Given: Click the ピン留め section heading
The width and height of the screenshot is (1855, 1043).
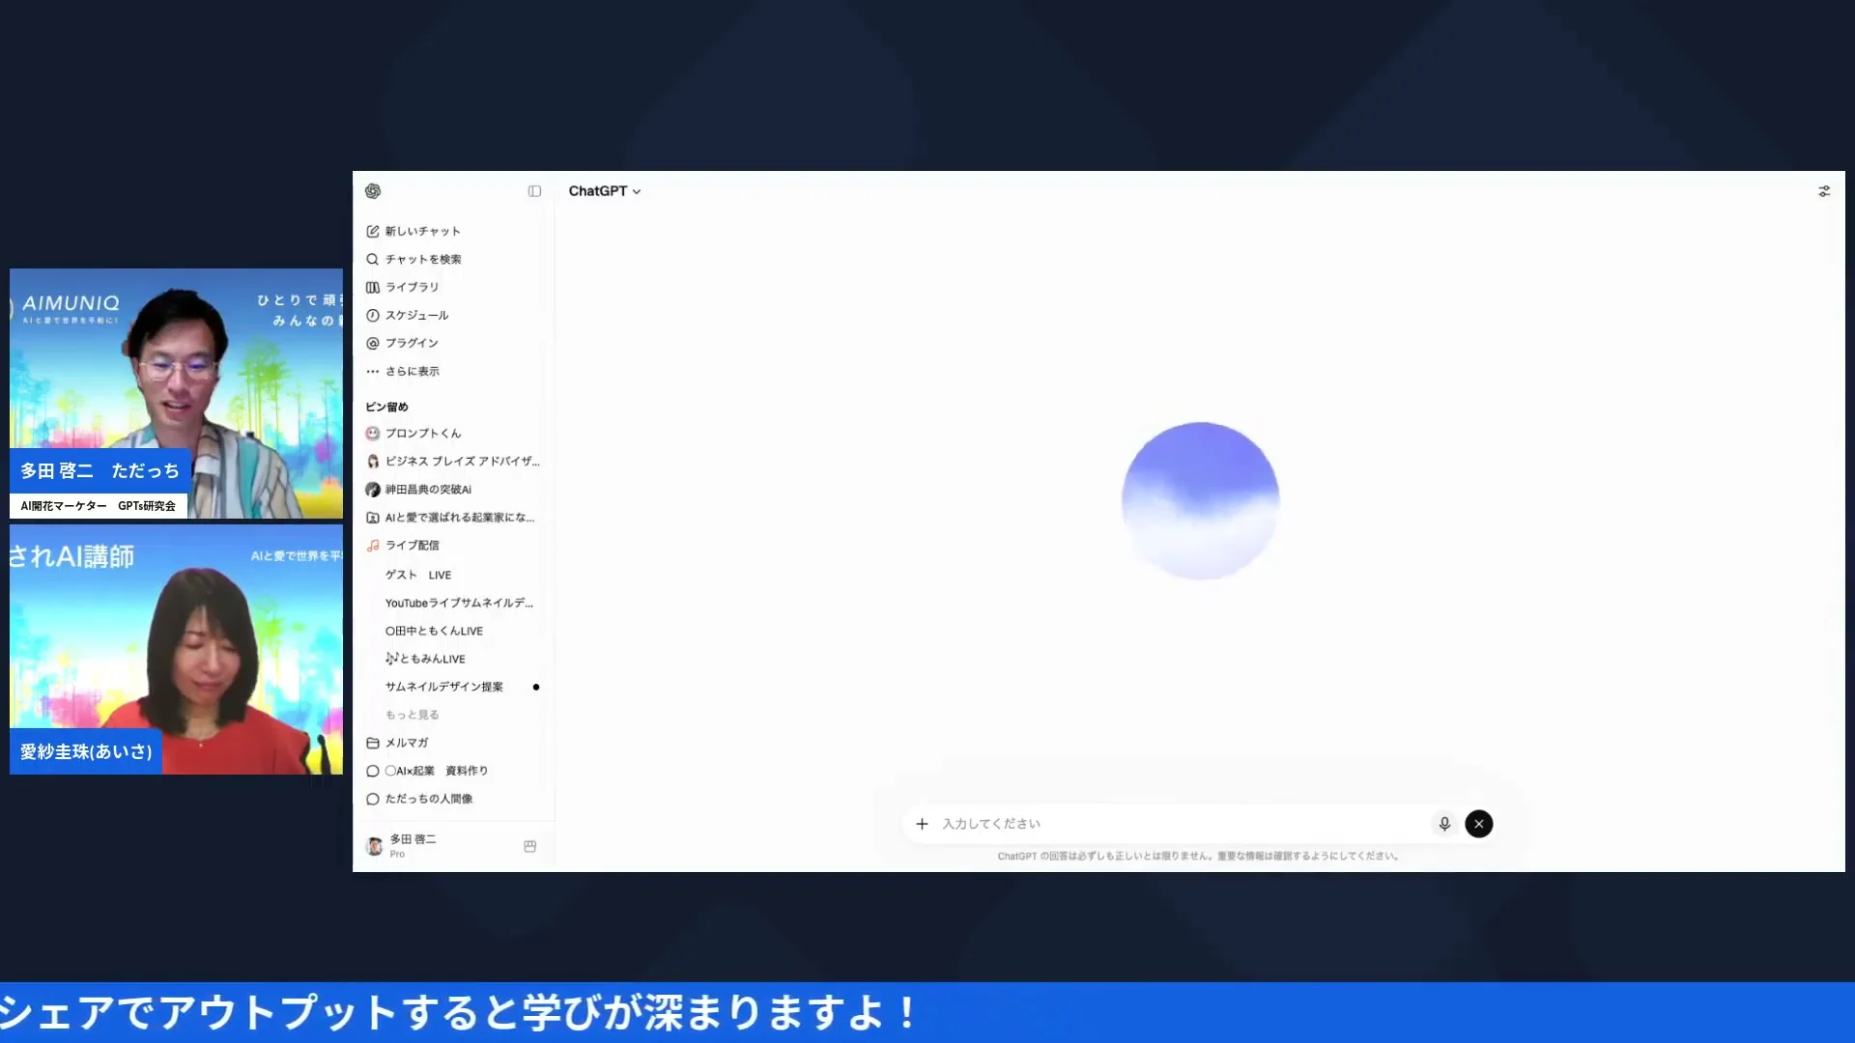Looking at the screenshot, I should tap(387, 407).
